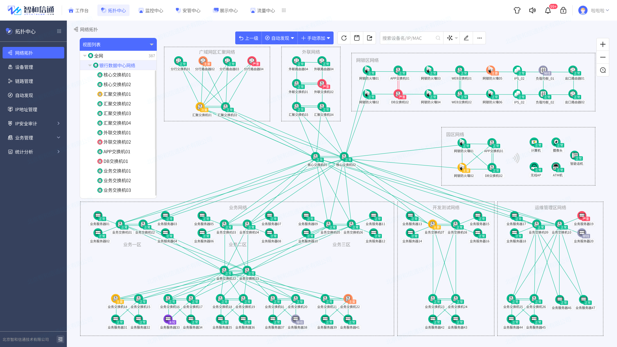The height and width of the screenshot is (347, 617).
Task: Collapse the 银行数据中心网络 tree node
Action: coord(90,66)
